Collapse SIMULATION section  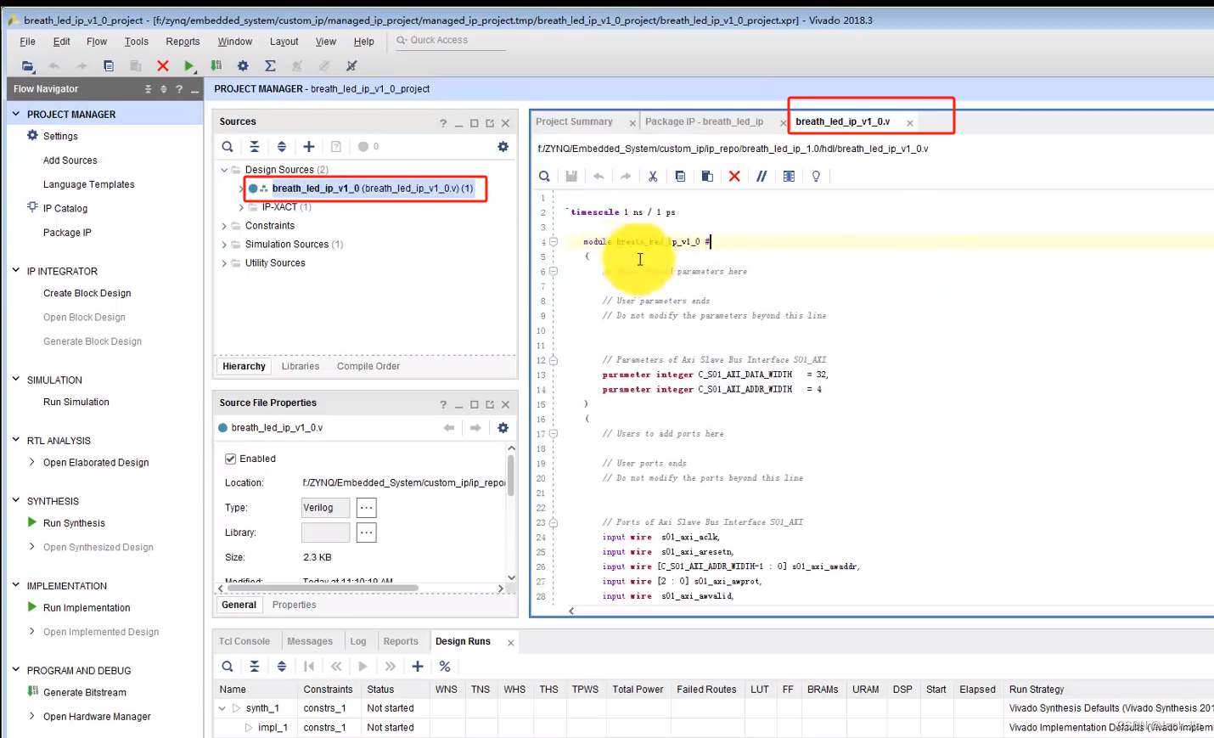click(15, 380)
